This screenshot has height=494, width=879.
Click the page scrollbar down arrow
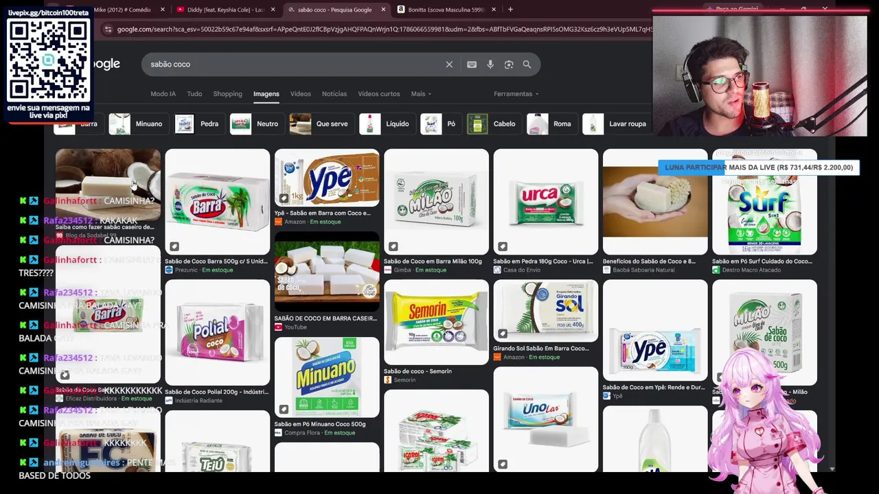(x=832, y=469)
